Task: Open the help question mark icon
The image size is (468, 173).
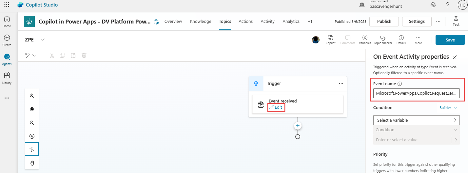Action: (448, 5)
